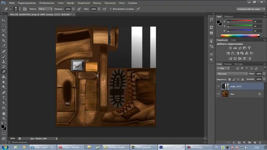267x150 pixels.
Task: Select the avatar_12171 layer thumbnail
Action: 225,86
